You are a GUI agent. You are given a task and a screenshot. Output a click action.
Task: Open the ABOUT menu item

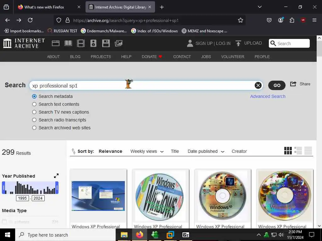click(x=53, y=56)
